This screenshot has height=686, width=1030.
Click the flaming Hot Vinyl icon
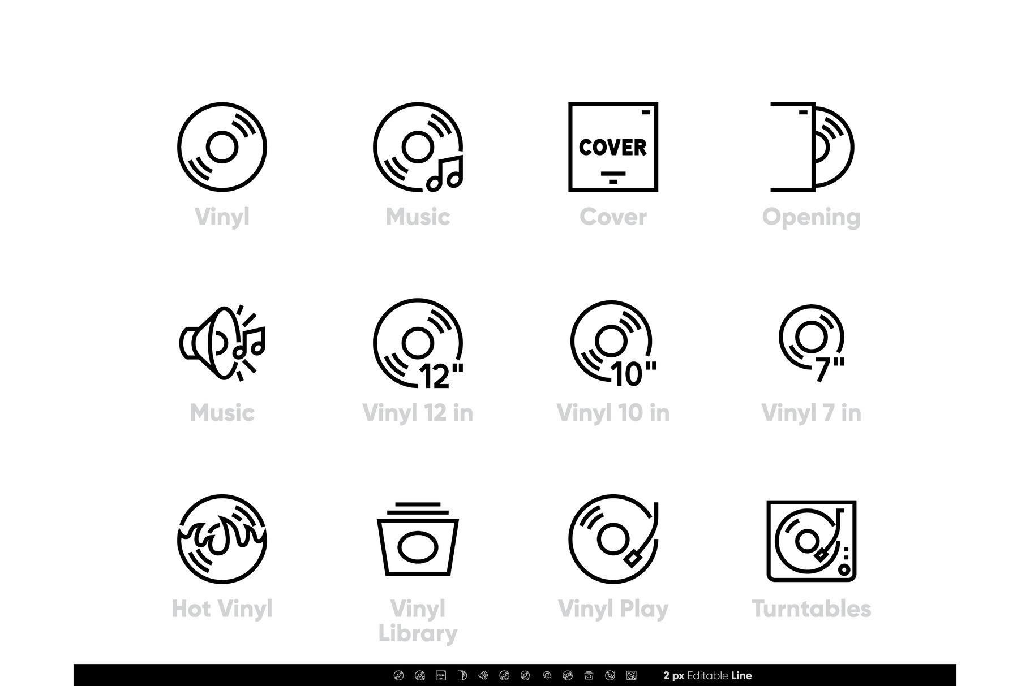click(x=222, y=539)
